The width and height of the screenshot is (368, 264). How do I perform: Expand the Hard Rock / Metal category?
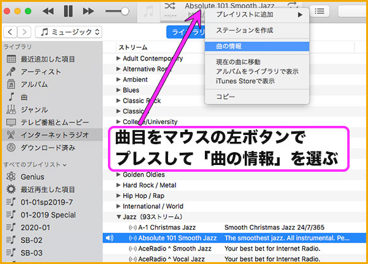point(118,185)
